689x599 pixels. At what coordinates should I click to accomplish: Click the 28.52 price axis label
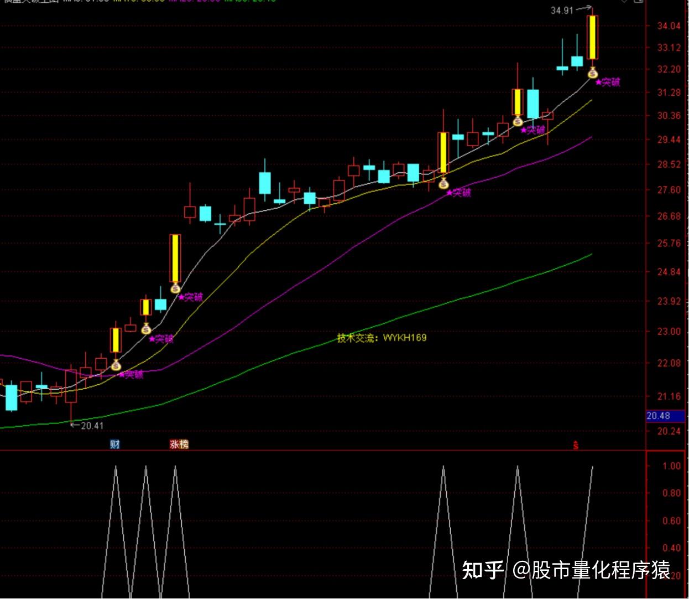point(669,164)
